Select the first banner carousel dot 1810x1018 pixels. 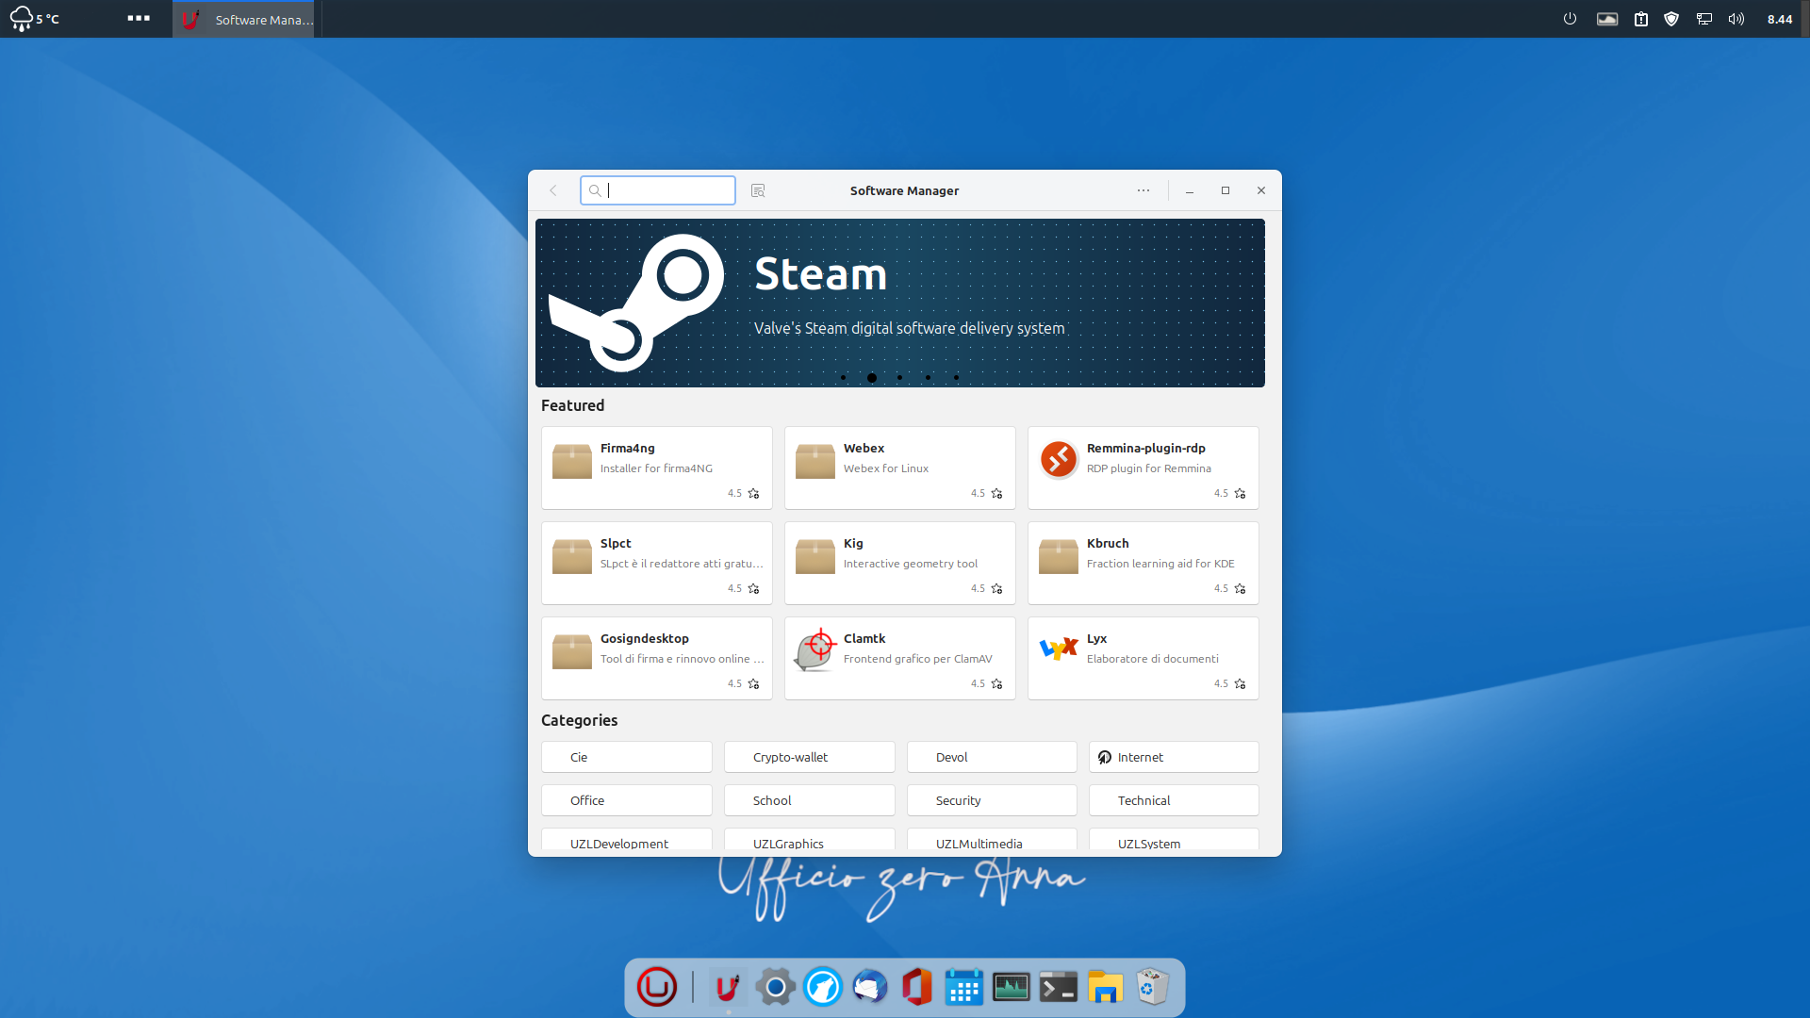click(x=843, y=378)
